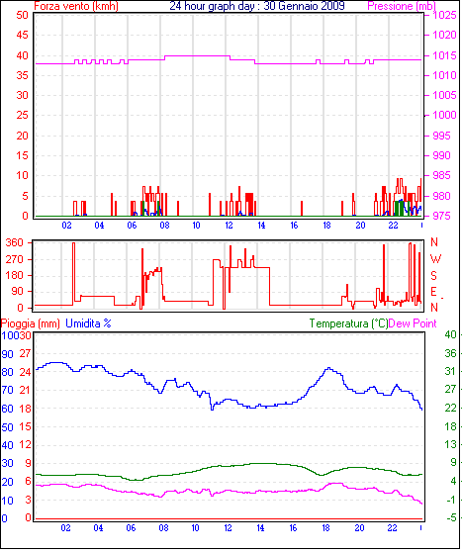Screen dimensions: 462x553
Task: Click the 'E' compass direction label
Action: coord(433,292)
